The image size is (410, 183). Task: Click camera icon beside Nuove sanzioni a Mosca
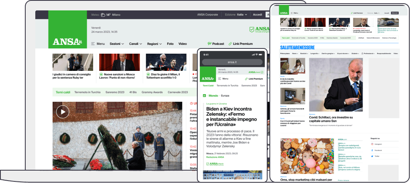point(101,74)
